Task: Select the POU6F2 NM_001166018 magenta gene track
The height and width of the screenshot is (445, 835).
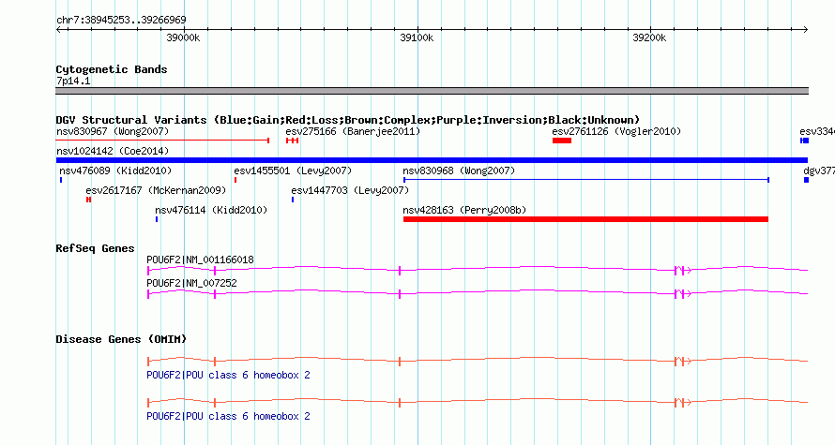Action: (x=478, y=270)
